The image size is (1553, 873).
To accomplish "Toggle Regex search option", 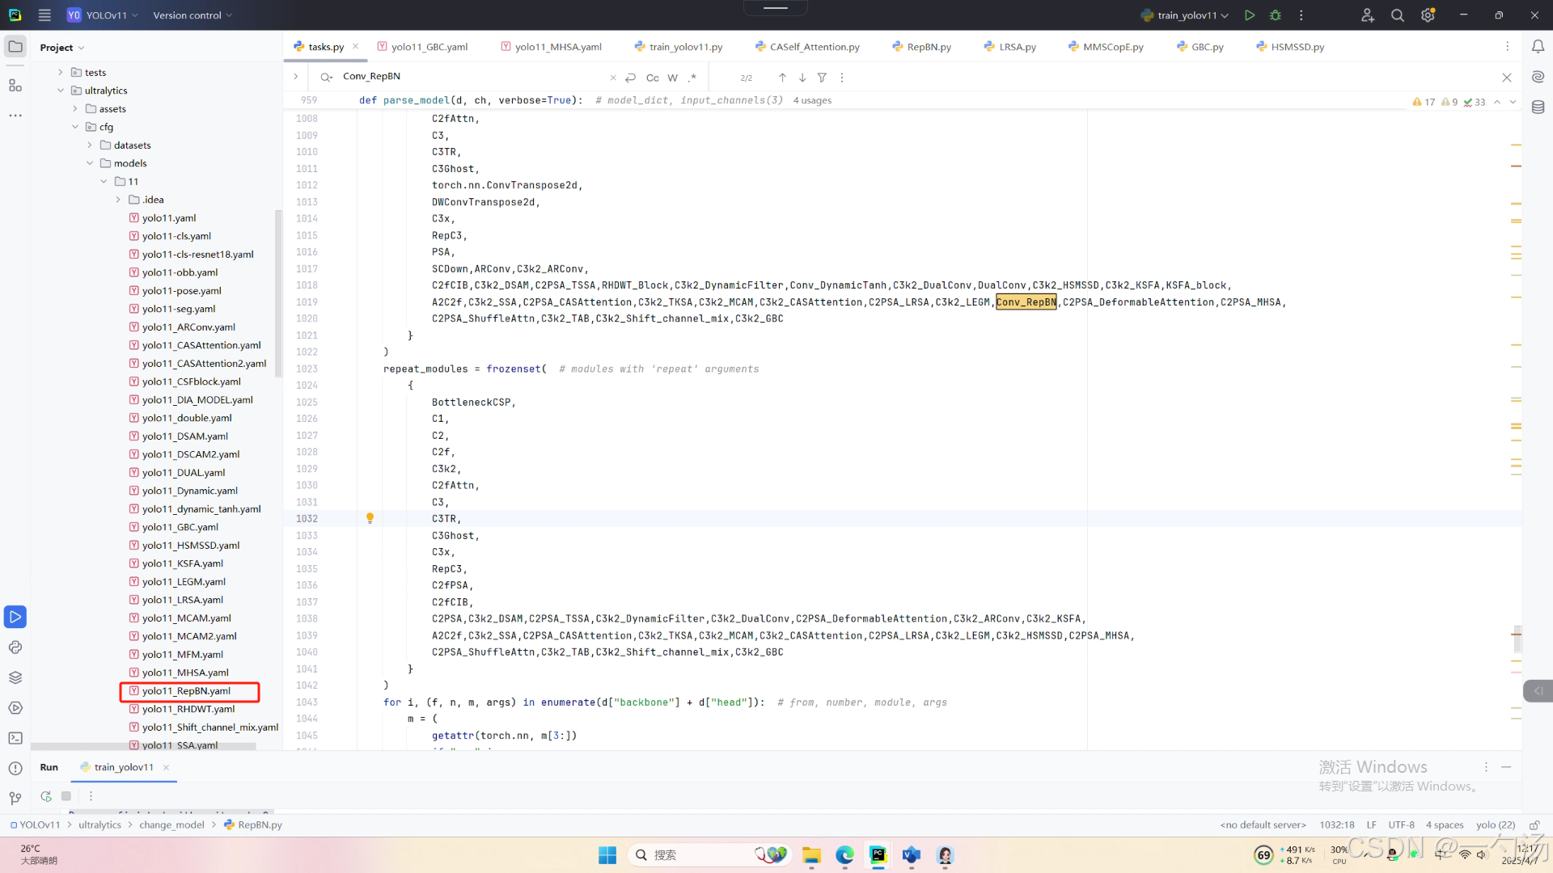I will 692,78.
